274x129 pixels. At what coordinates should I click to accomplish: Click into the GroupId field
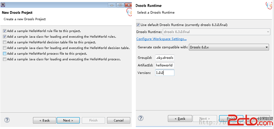165,58
